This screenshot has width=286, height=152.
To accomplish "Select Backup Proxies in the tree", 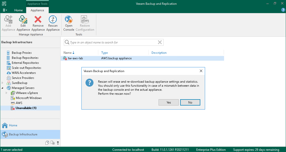I will coord(22,53).
